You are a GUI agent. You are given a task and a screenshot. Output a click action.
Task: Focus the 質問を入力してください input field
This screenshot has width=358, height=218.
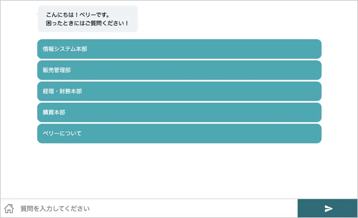(158, 208)
